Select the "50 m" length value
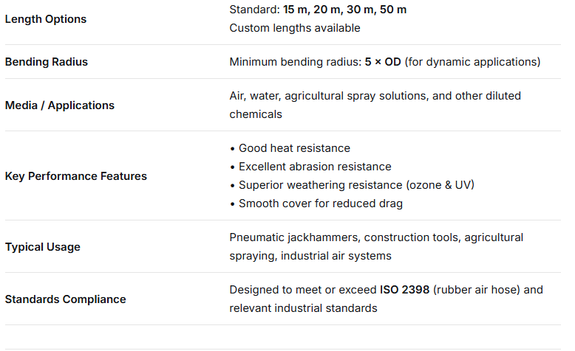This screenshot has height=351, width=575. point(392,10)
